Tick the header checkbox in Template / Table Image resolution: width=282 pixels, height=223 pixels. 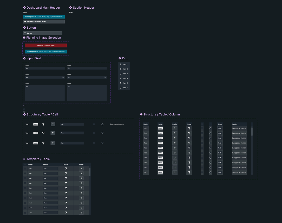[x=25, y=164]
